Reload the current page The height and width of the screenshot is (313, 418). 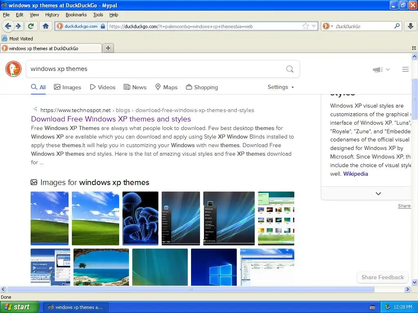[31, 26]
